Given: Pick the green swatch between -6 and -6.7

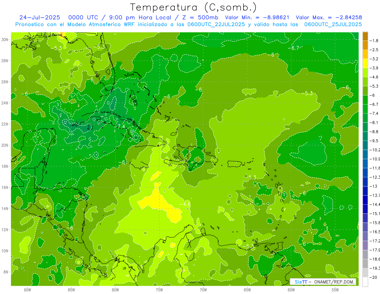Looking at the screenshot, I should pos(365,100).
